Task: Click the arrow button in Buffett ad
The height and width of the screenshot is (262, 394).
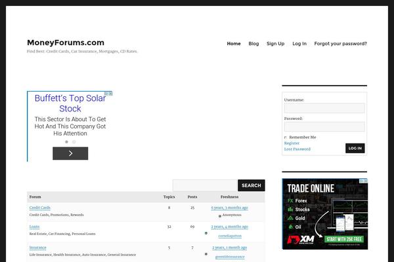Action: pyautogui.click(x=70, y=153)
